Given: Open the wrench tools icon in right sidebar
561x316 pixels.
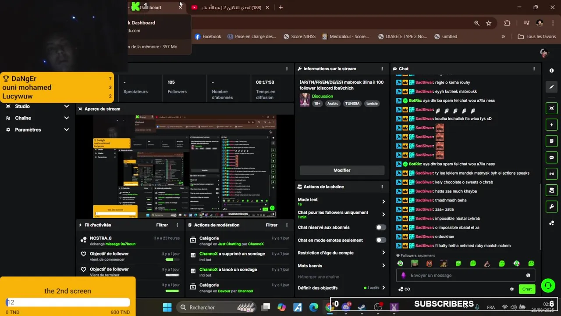Looking at the screenshot, I should (551, 207).
